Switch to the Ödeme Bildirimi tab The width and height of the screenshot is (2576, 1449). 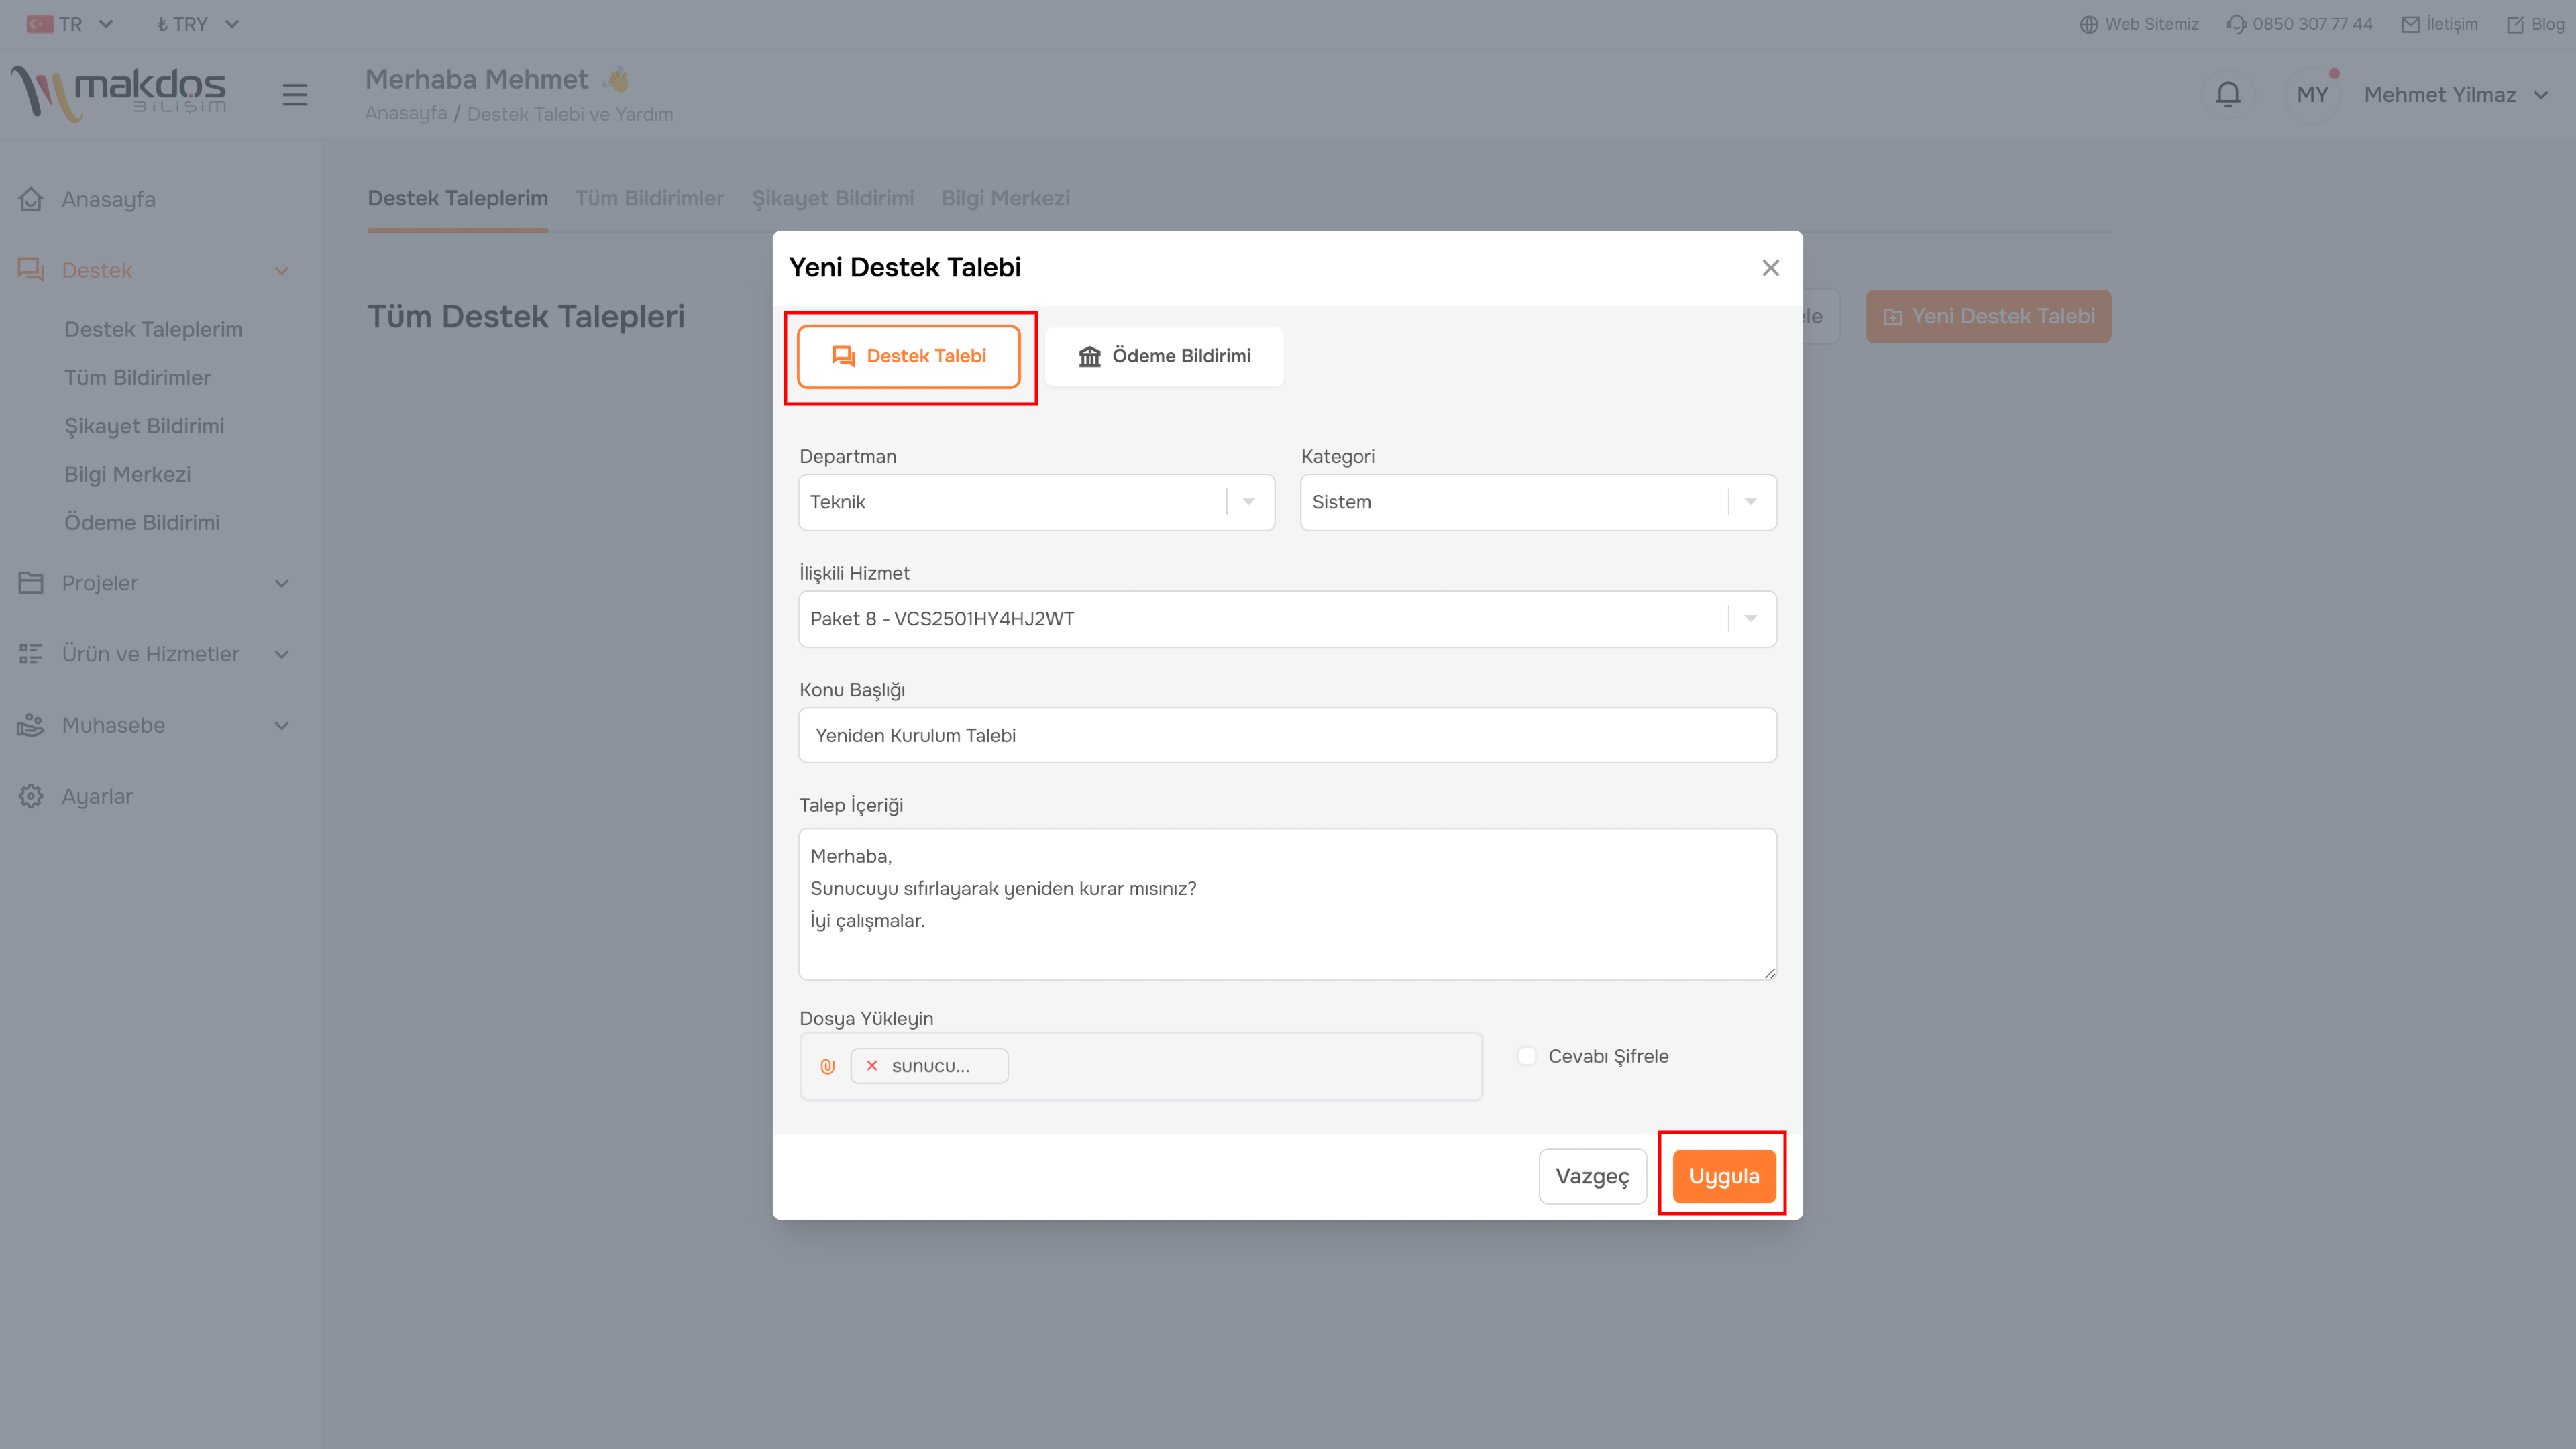point(1164,356)
